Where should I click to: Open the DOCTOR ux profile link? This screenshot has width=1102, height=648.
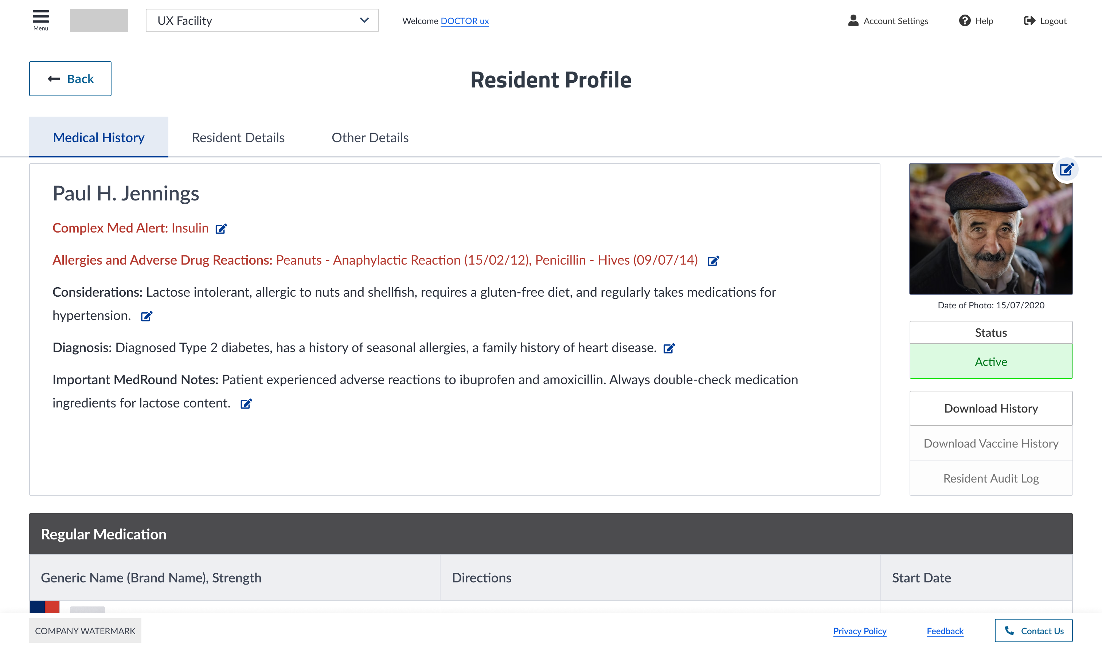coord(464,20)
